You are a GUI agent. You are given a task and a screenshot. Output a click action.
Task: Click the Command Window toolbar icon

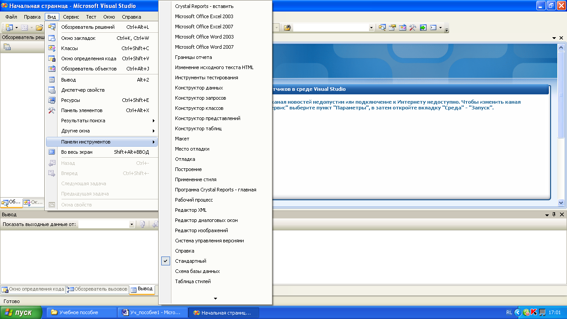[x=433, y=27]
